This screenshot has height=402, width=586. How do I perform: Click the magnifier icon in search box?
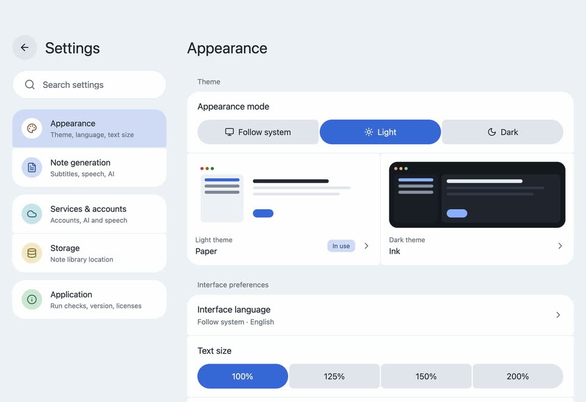coord(30,85)
